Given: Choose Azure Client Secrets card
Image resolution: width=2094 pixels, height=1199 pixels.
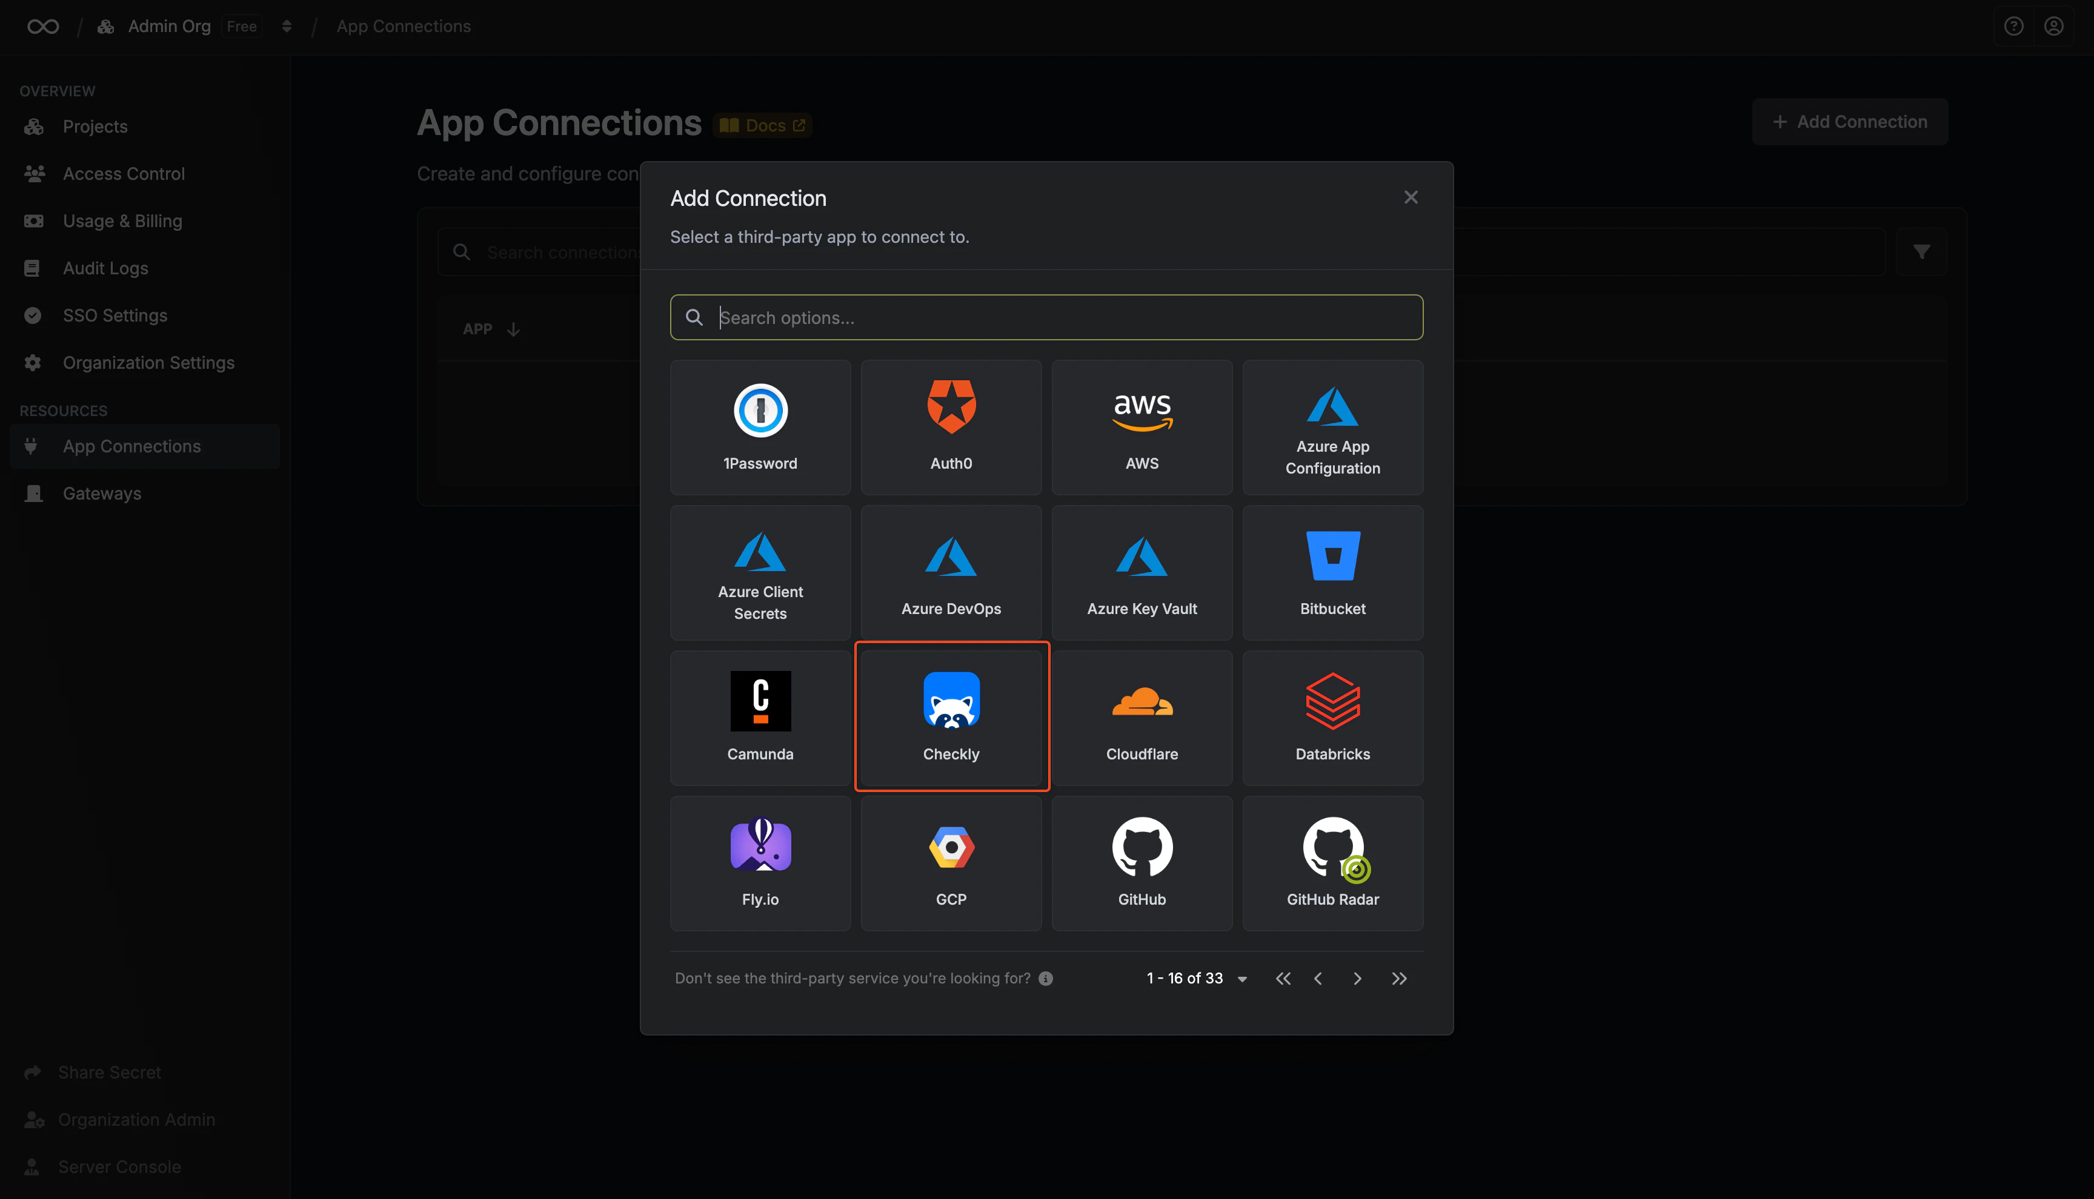Looking at the screenshot, I should tap(760, 573).
